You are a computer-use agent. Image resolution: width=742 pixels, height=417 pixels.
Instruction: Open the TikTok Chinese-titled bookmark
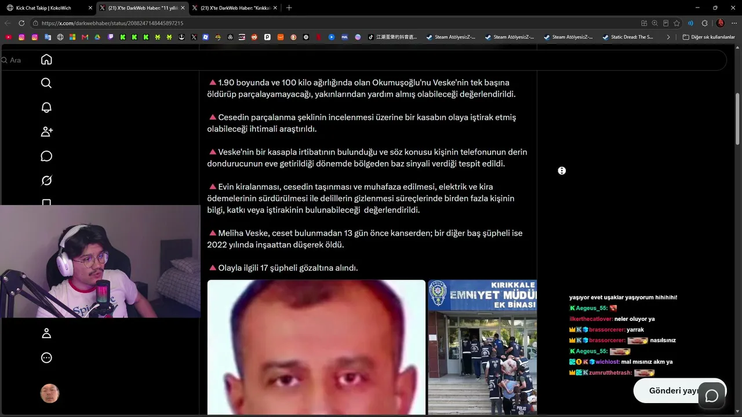coord(392,37)
